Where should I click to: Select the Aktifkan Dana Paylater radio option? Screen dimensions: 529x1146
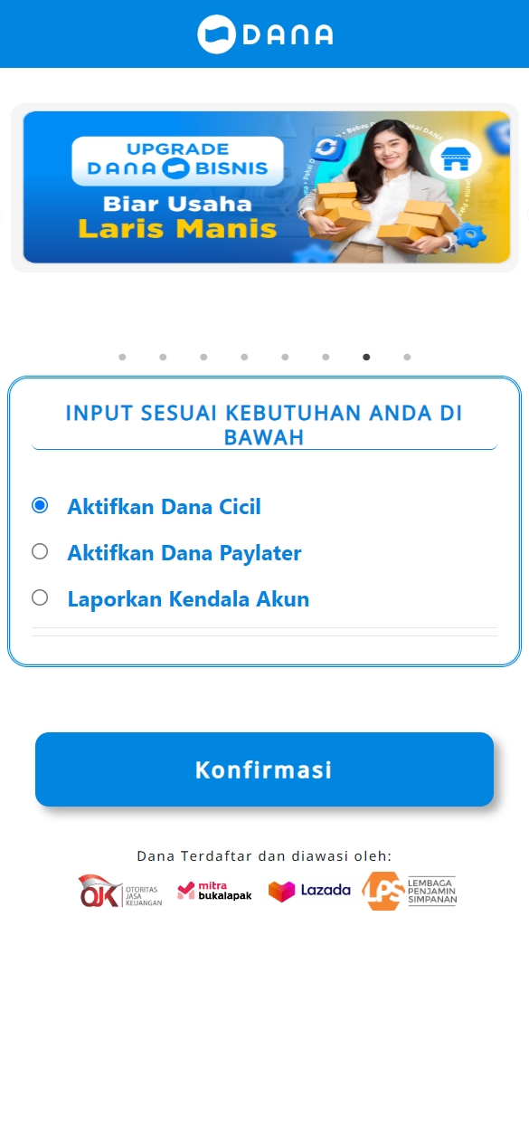(40, 551)
